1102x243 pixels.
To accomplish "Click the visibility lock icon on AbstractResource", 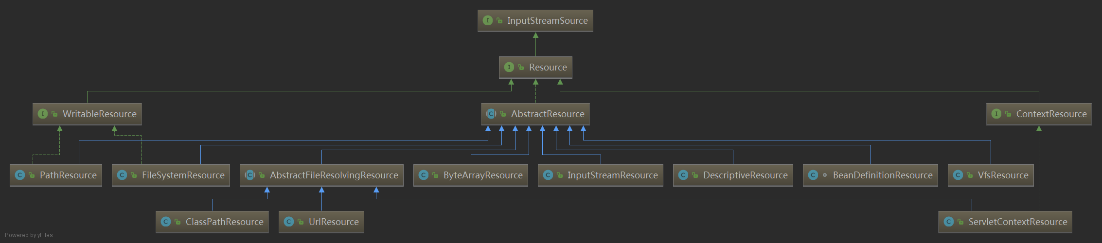I will pyautogui.click(x=503, y=114).
